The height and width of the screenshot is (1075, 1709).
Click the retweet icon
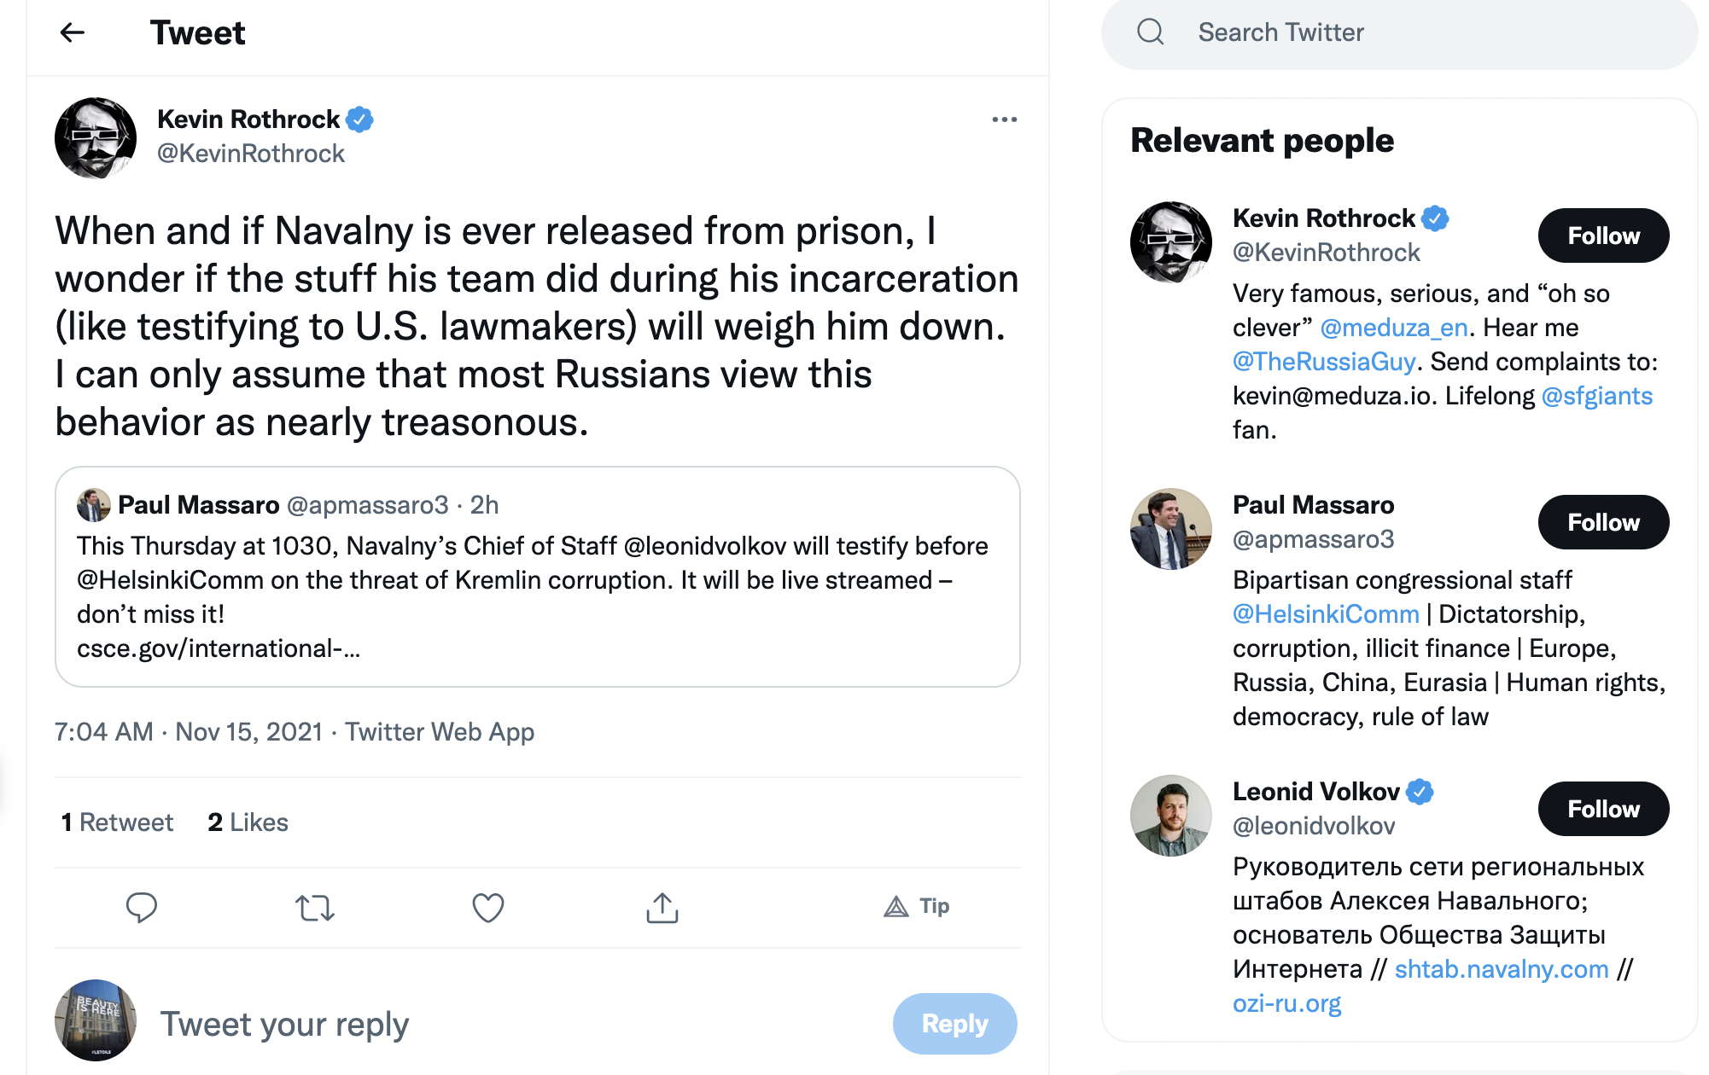[x=315, y=907]
